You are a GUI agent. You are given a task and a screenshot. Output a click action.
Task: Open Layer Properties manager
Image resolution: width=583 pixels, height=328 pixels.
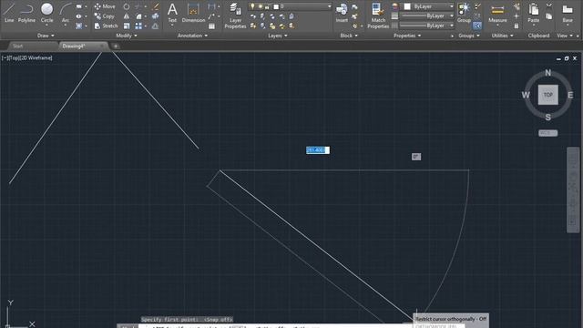click(x=235, y=15)
